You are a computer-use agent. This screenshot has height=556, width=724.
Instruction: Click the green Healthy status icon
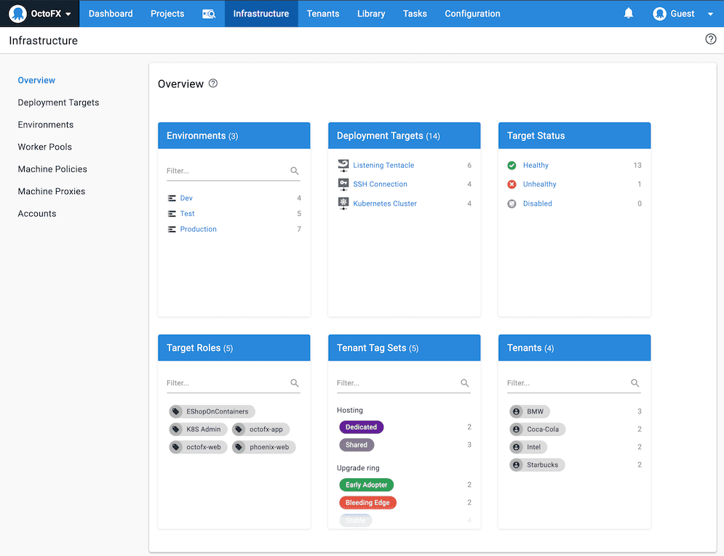[x=512, y=166]
